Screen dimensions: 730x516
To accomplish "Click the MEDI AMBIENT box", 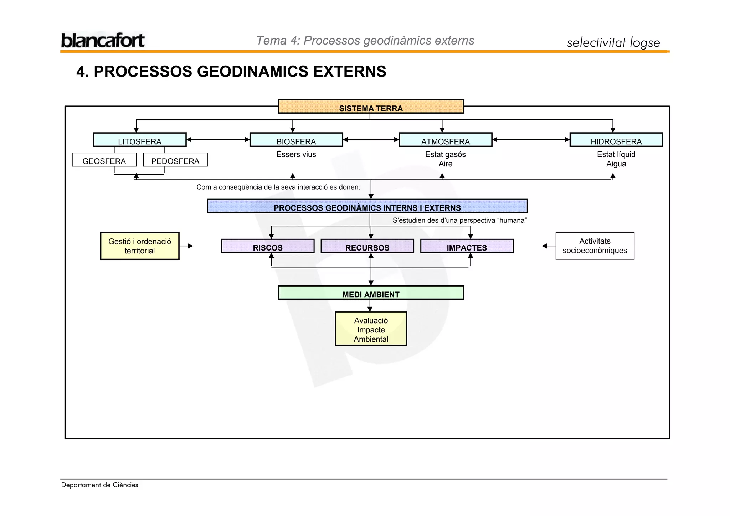I will coord(371,293).
